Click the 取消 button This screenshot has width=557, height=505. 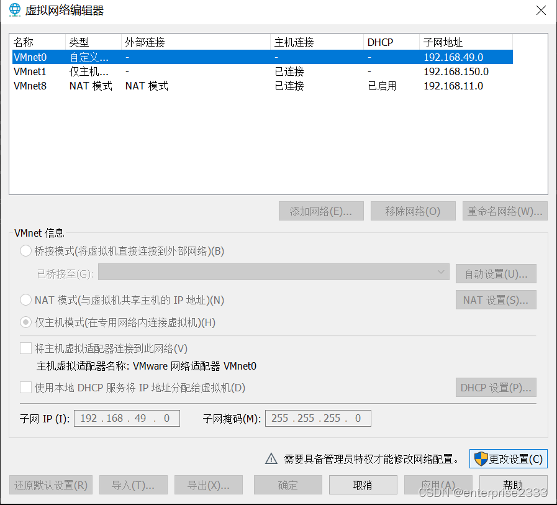point(363,485)
